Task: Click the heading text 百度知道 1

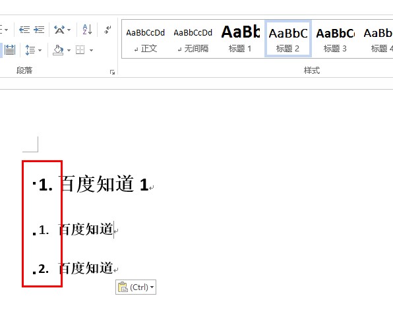Action: pyautogui.click(x=104, y=185)
